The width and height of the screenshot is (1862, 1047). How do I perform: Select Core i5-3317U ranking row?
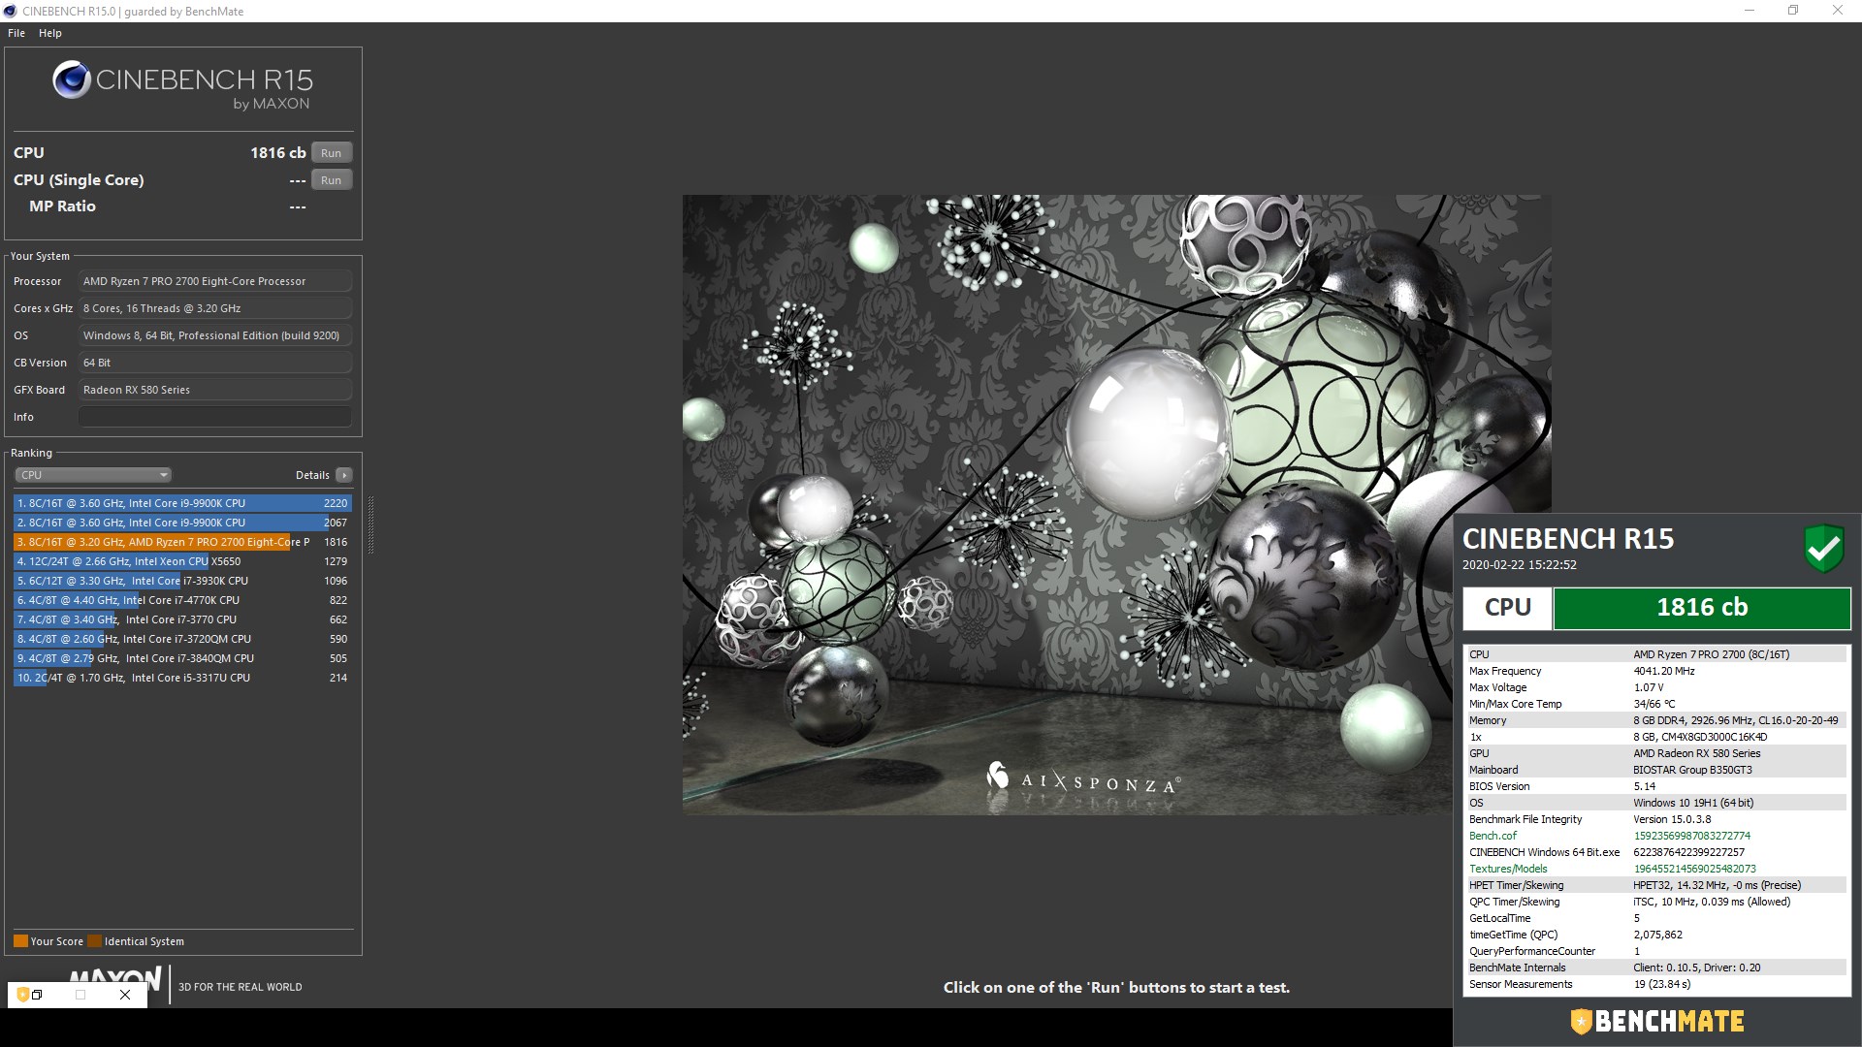coord(182,678)
